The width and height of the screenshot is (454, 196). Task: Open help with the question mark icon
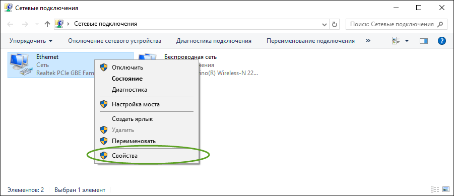tap(441, 41)
